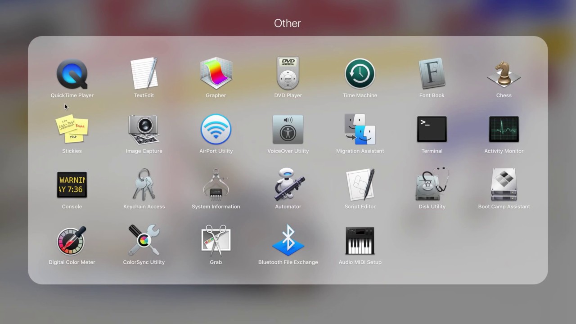Click the "Time Machine" label text
The width and height of the screenshot is (576, 324).
(x=360, y=95)
